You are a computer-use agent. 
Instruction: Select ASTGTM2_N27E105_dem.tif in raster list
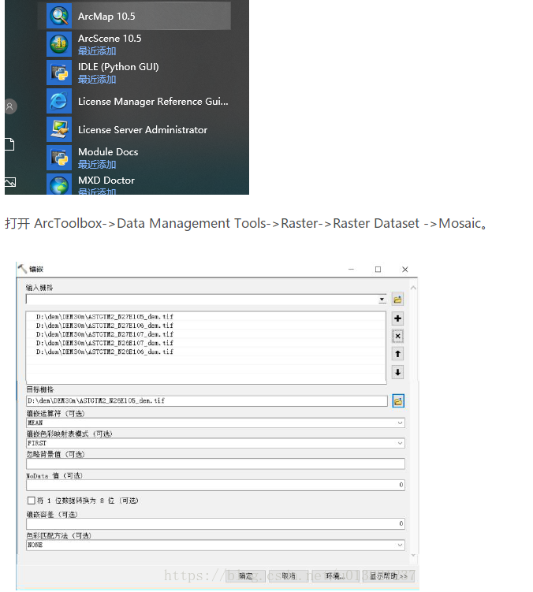click(105, 317)
